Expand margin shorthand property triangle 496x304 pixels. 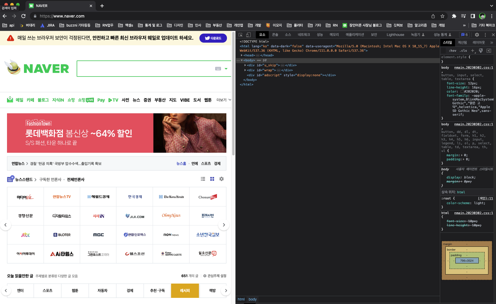[x=462, y=155]
